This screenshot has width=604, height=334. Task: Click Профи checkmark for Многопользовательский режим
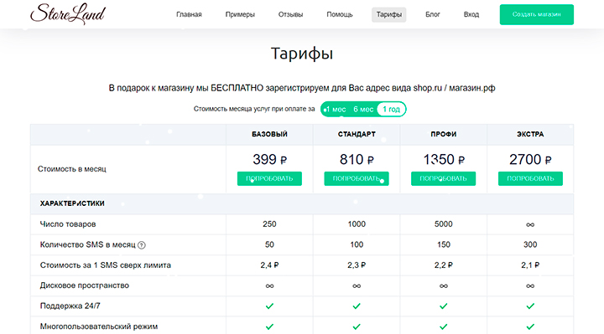click(444, 326)
